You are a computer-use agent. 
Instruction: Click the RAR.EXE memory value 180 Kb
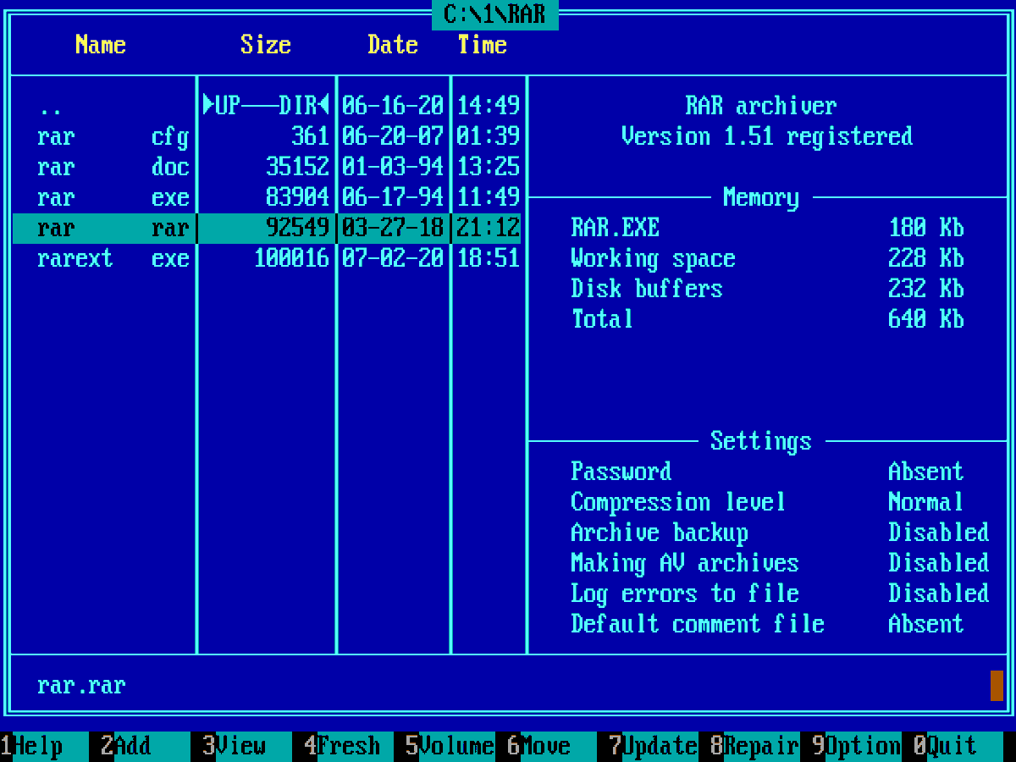click(x=926, y=229)
